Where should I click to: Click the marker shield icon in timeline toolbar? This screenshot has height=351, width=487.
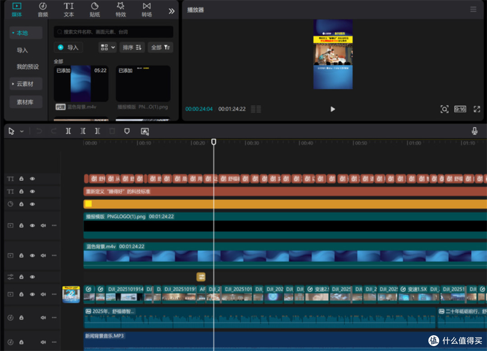coord(127,131)
